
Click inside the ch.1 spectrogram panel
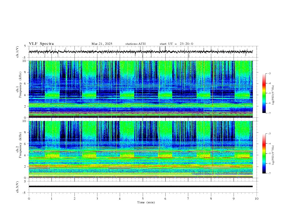pos(140,89)
